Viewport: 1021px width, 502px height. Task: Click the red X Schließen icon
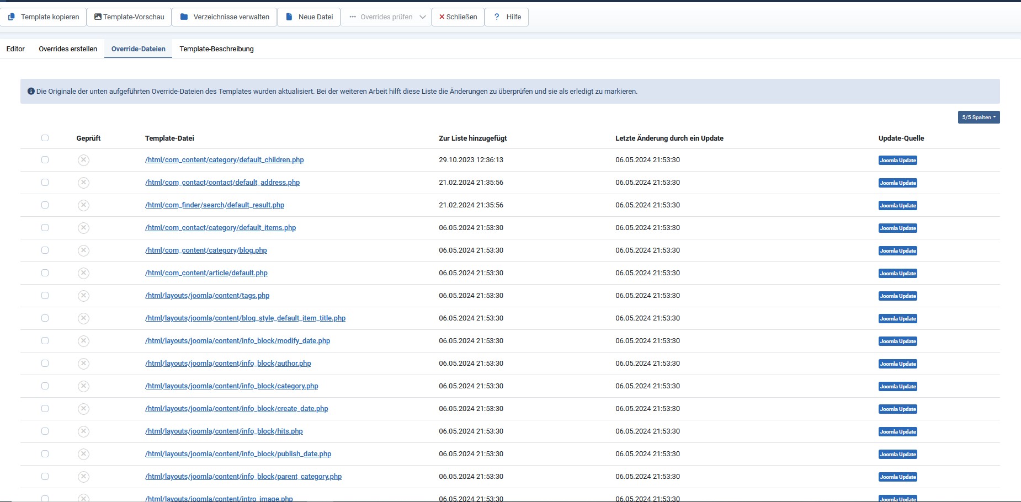coord(442,17)
